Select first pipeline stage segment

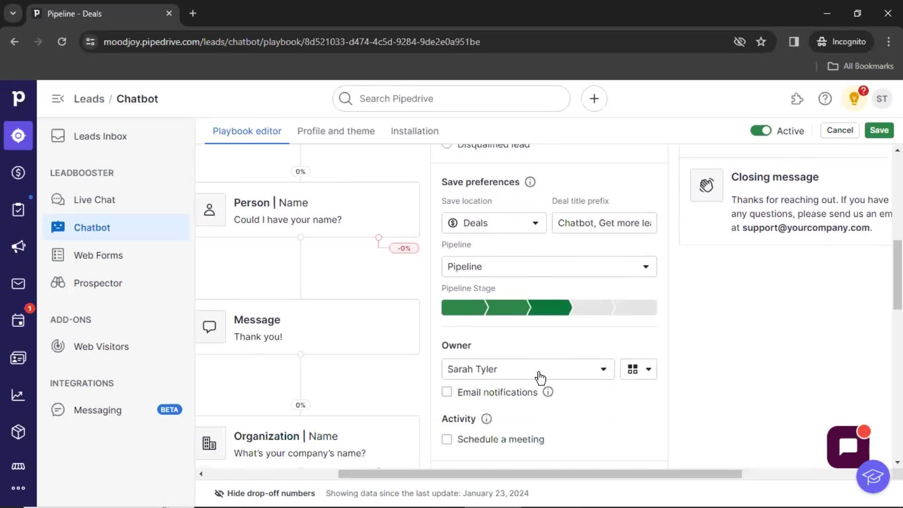coord(464,308)
